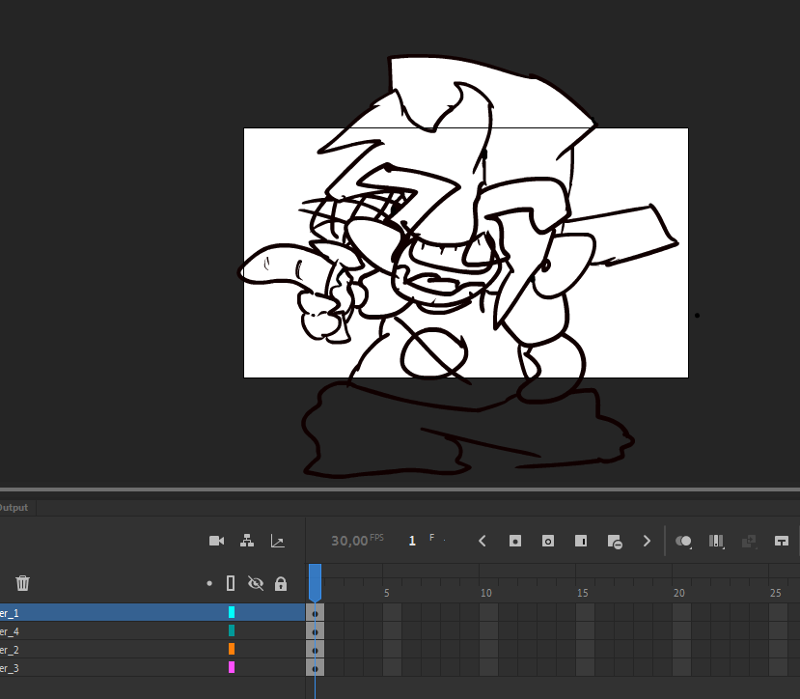This screenshot has width=800, height=699.
Task: Select the first keyframe on Layer_3
Action: point(315,668)
